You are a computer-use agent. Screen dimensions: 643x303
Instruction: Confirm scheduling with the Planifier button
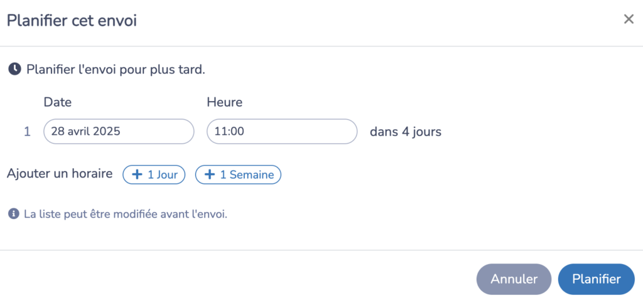[597, 279]
